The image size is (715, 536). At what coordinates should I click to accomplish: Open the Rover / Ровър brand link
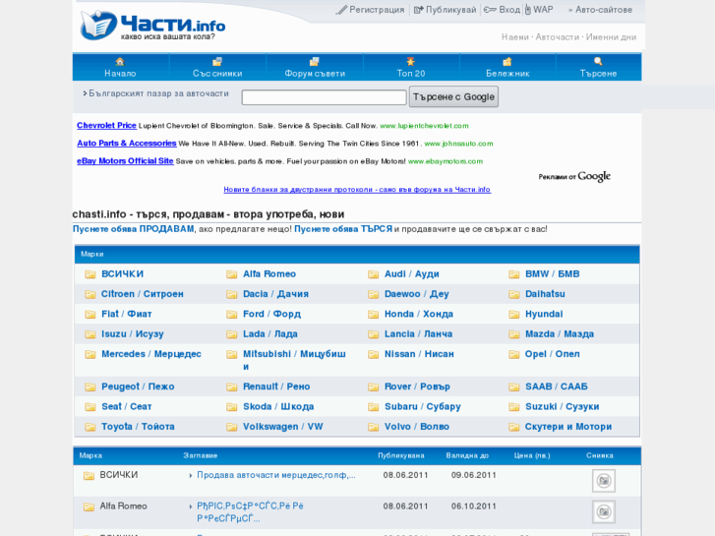(417, 387)
